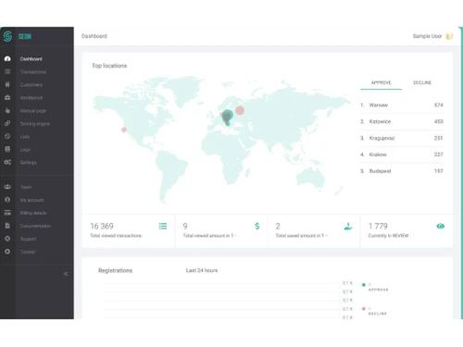Click the large green marker over central Europe
Viewport: 463px width, 347px height.
coord(228,116)
